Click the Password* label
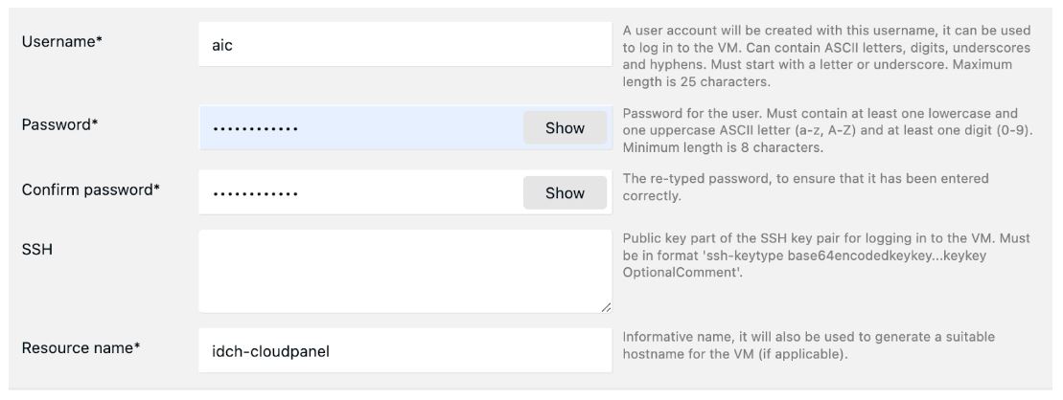Screen dimensions: 1063x400 pos(59,124)
